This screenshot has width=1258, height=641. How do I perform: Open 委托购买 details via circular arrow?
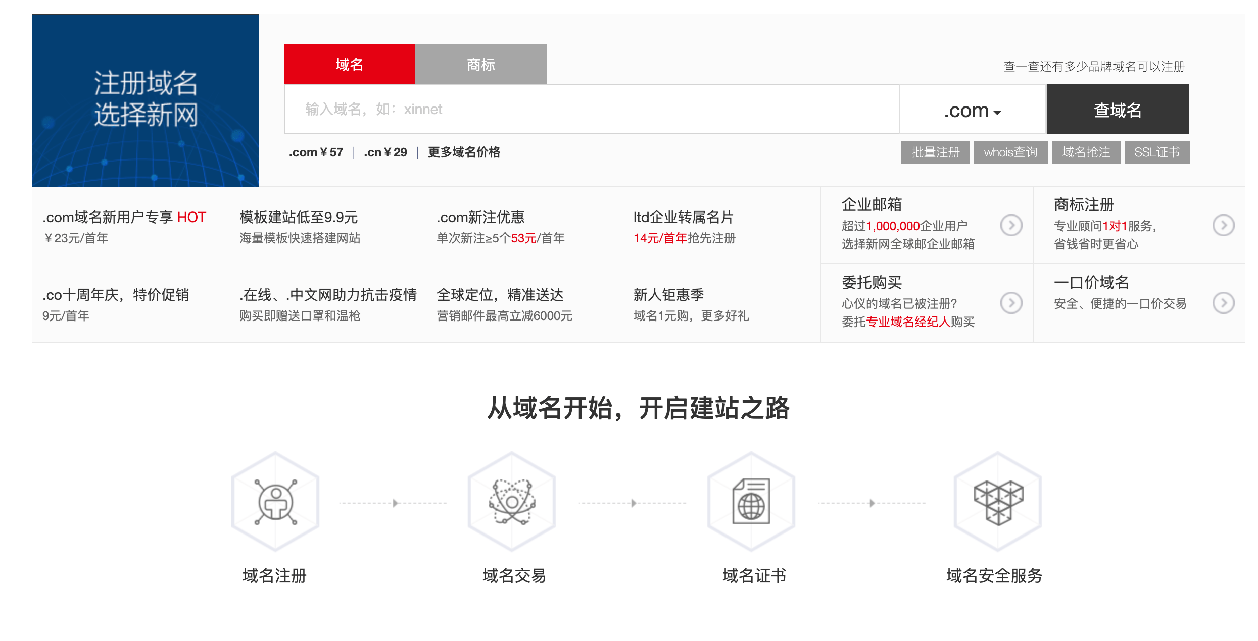click(x=1011, y=303)
